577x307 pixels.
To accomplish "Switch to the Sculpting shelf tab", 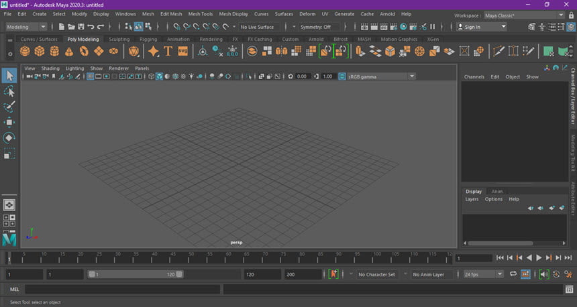I will 119,39.
